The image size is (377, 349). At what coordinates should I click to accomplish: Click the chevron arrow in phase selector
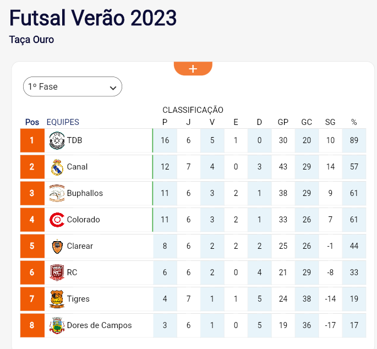[113, 88]
